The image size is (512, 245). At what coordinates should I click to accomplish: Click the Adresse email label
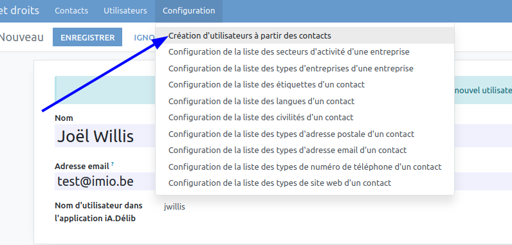pos(82,167)
